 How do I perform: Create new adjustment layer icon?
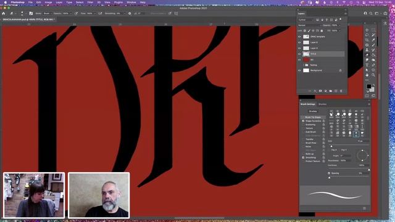(325, 91)
